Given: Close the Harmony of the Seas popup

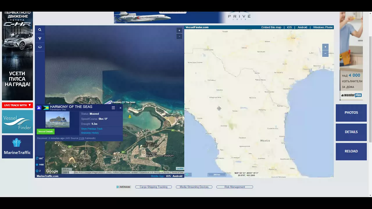Looking at the screenshot, I should point(120,108).
